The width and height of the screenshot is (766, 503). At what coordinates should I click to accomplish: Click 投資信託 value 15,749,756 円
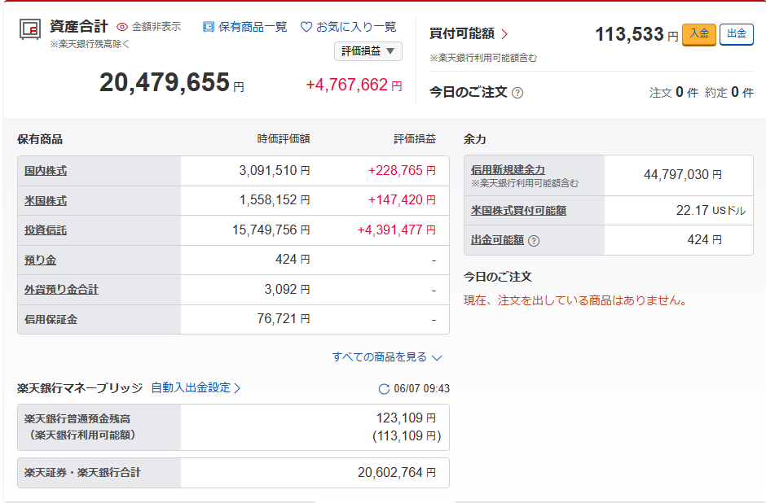tap(271, 230)
